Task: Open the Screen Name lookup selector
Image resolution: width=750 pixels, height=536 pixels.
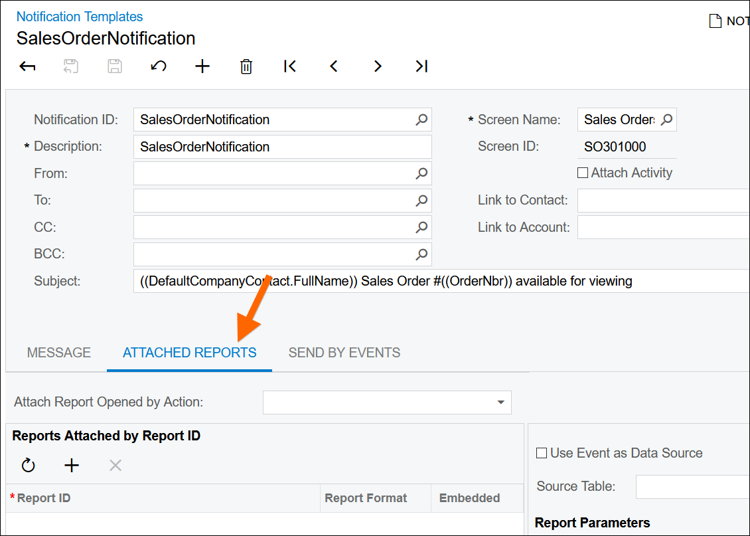Action: 666,120
